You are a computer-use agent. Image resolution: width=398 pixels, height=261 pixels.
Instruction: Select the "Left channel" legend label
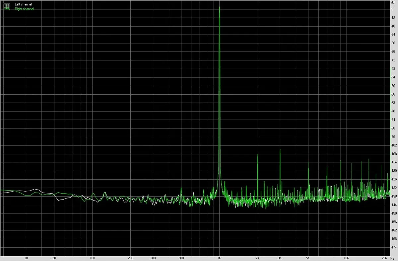[x=23, y=4]
